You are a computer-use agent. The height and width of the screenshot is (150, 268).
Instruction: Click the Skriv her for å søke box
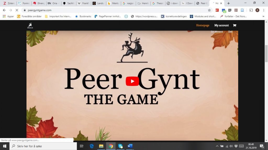[43, 146]
